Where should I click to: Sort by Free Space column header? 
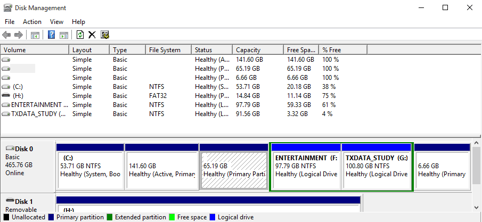point(301,50)
